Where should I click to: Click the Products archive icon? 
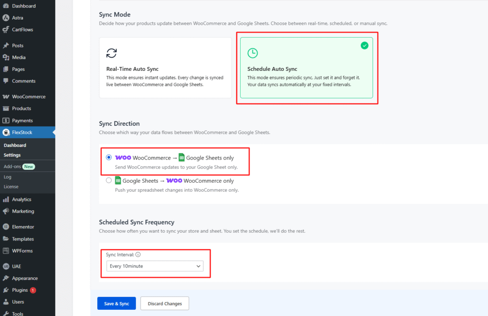(6, 109)
